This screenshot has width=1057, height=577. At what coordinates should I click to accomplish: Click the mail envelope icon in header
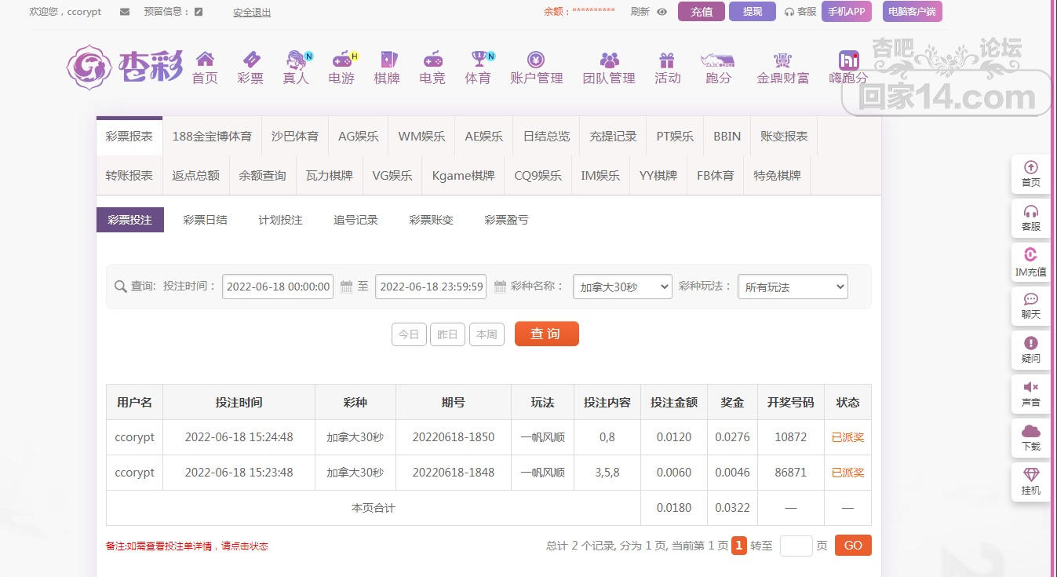[125, 12]
